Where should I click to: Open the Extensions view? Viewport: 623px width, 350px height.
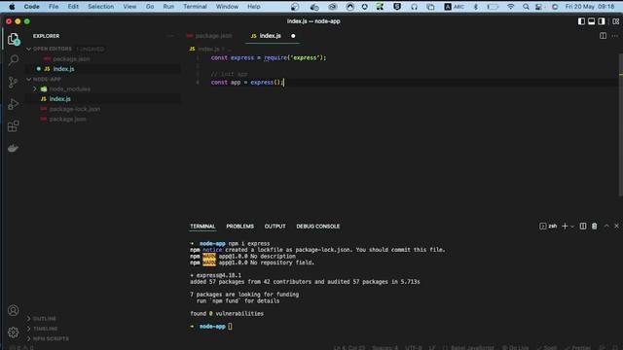pyautogui.click(x=13, y=125)
